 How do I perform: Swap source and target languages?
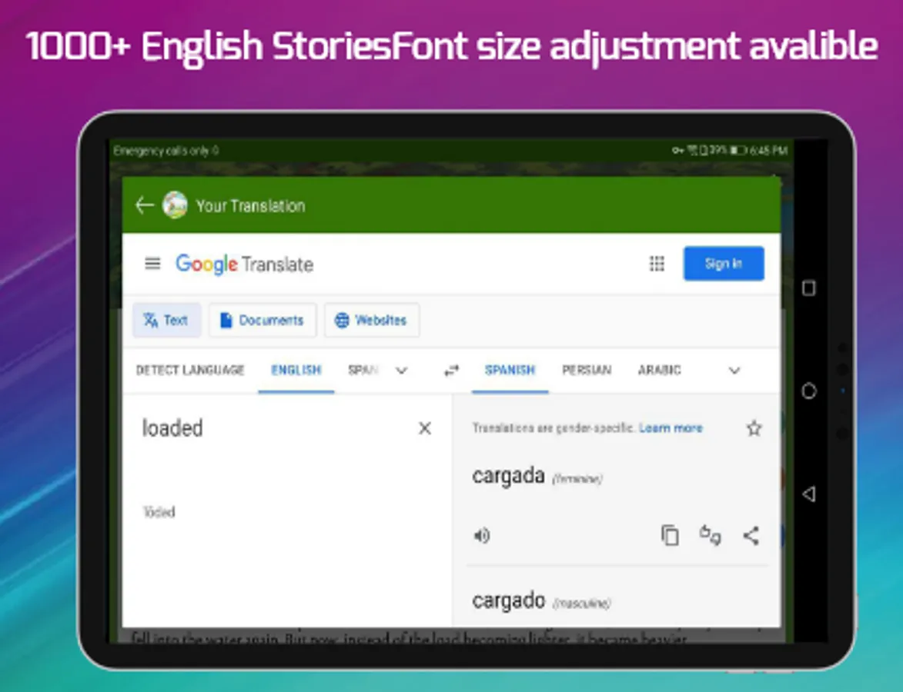click(x=451, y=371)
